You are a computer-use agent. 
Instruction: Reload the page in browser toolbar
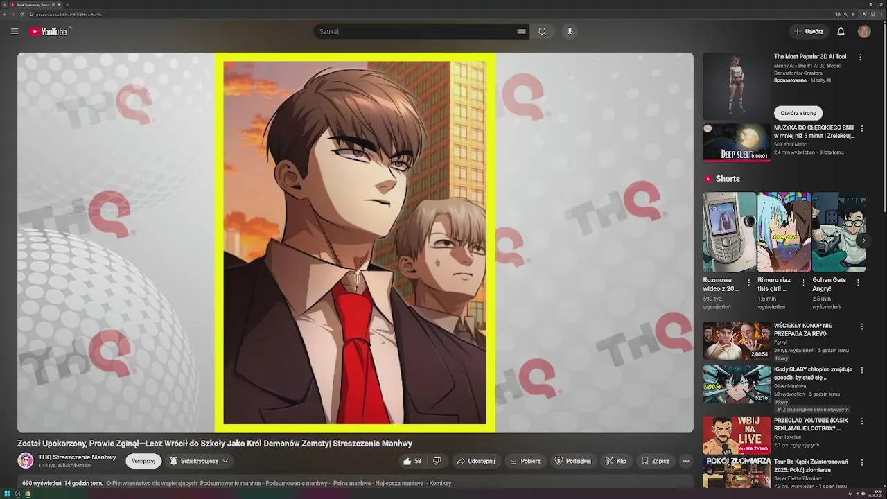coord(21,14)
